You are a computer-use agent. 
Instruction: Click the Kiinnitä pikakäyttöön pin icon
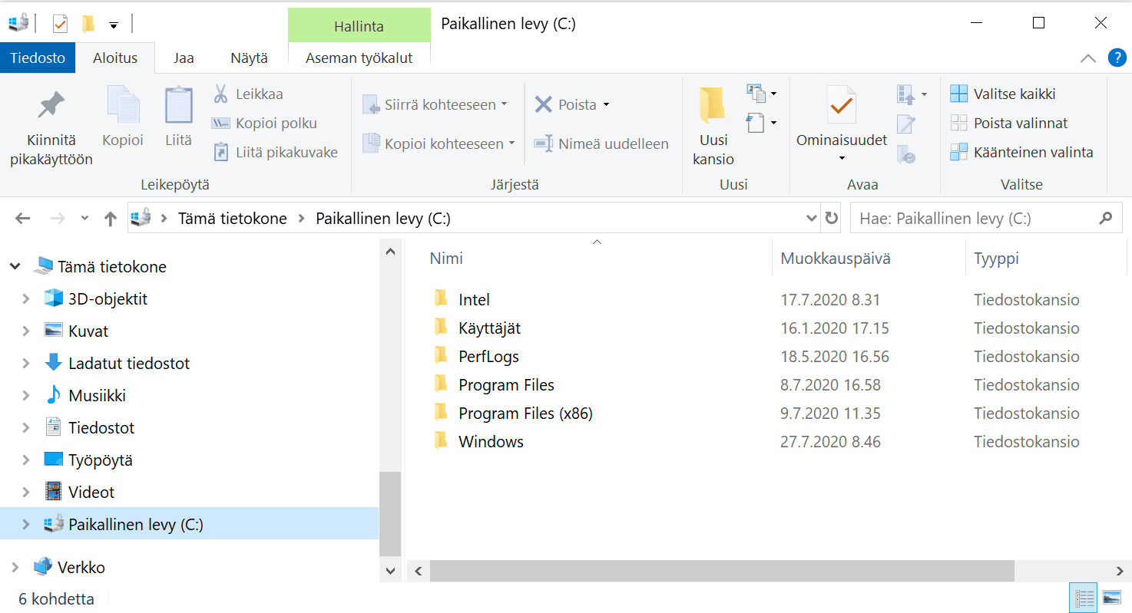tap(51, 105)
